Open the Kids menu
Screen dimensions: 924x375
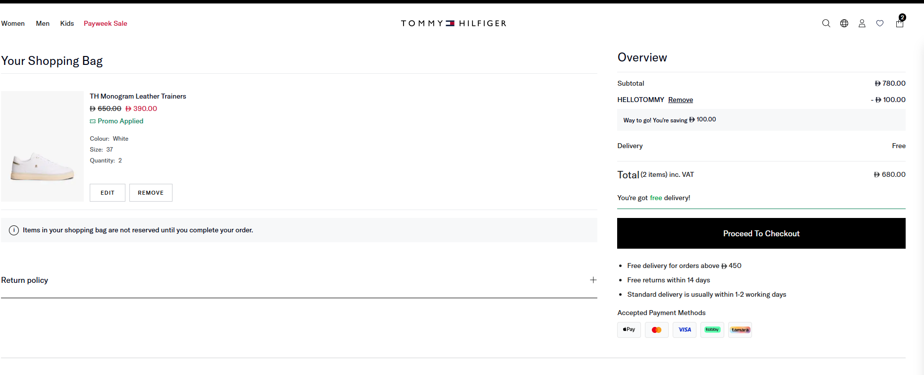tap(67, 23)
